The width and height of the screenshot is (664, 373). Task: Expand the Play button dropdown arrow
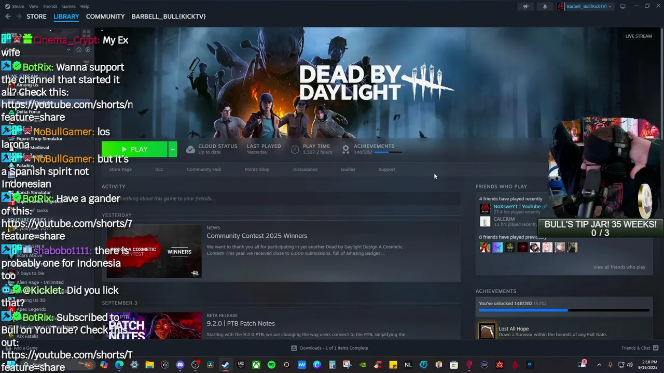(x=173, y=149)
